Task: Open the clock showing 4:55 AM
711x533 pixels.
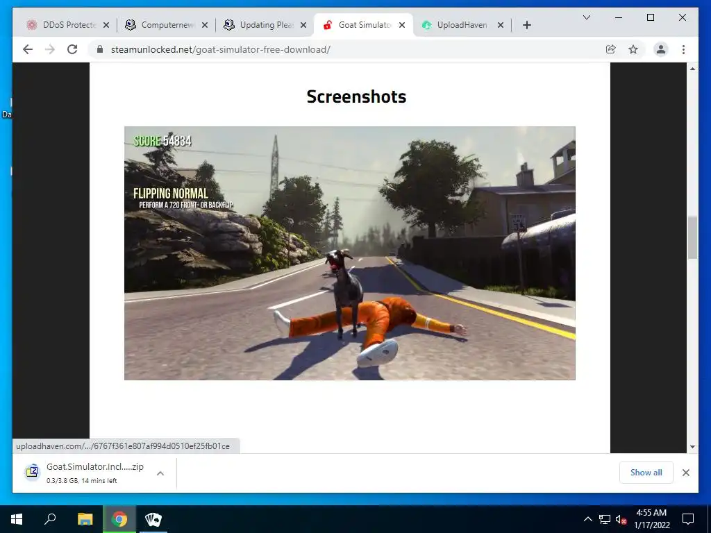Action: point(651,519)
